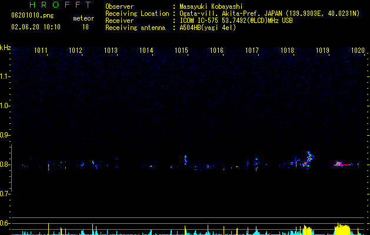This screenshot has height=235, width=370.
Task: Click time axis label 1016
Action: (216, 50)
